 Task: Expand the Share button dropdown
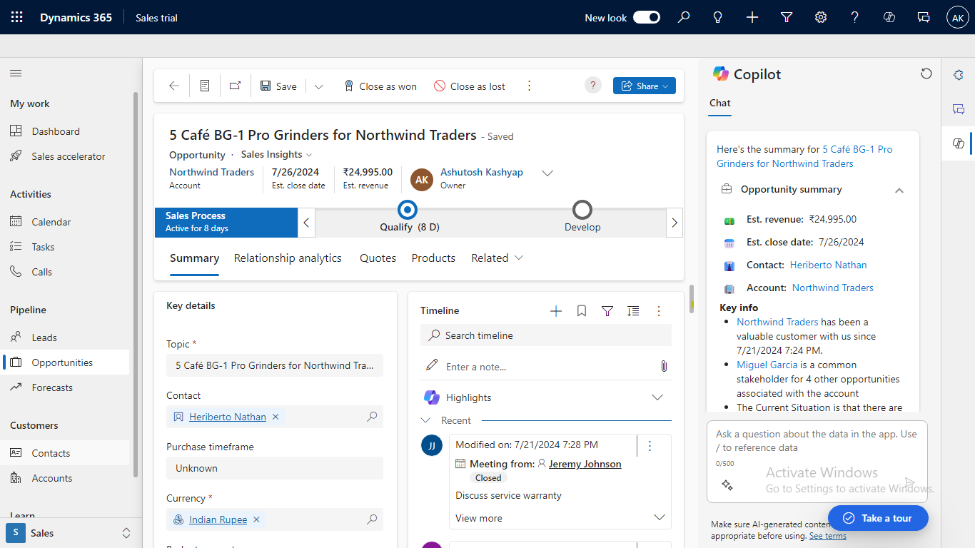[665, 86]
